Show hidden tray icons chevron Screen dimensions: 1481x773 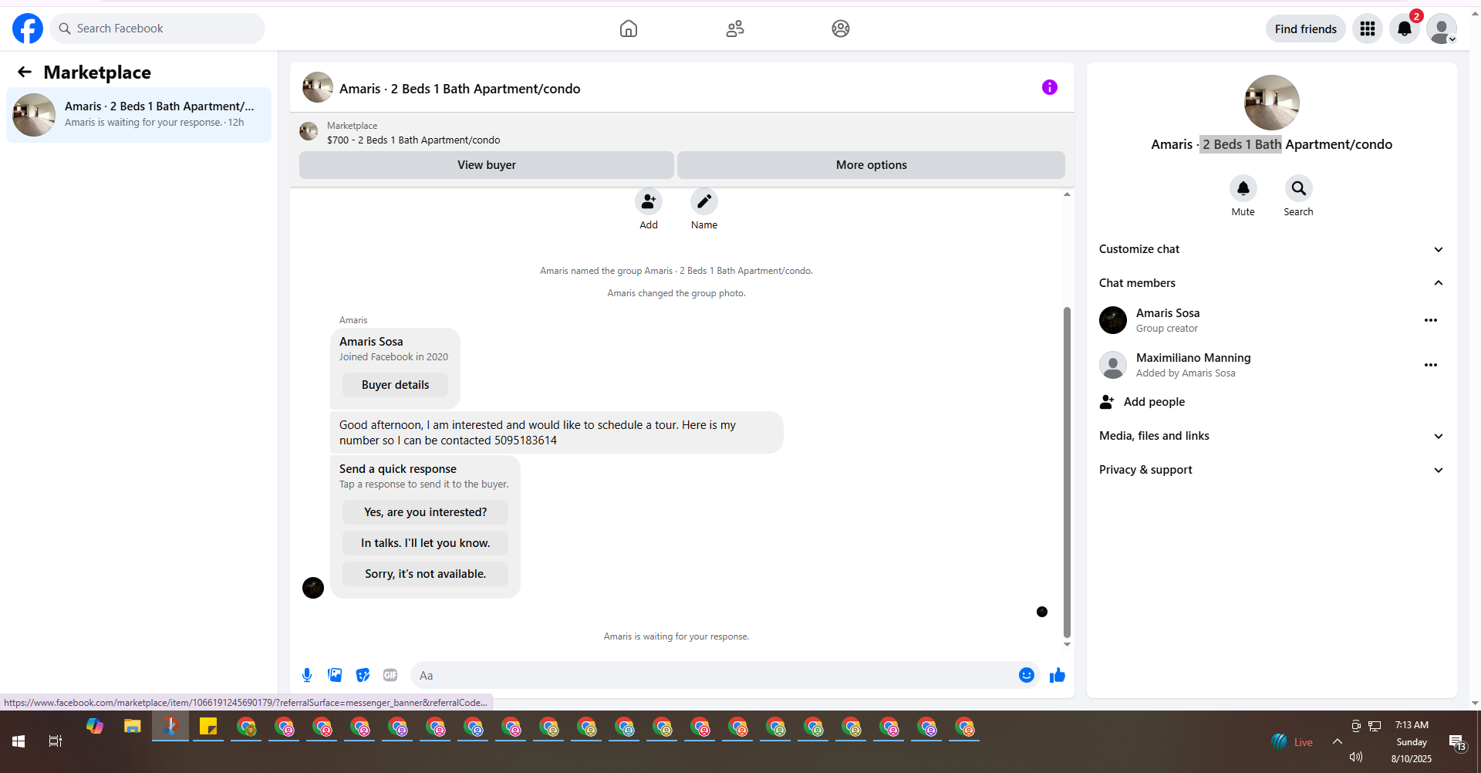point(1338,741)
